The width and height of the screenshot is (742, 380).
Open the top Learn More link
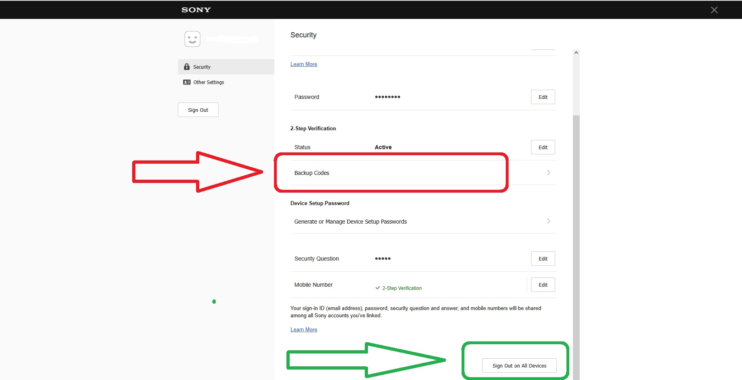304,64
